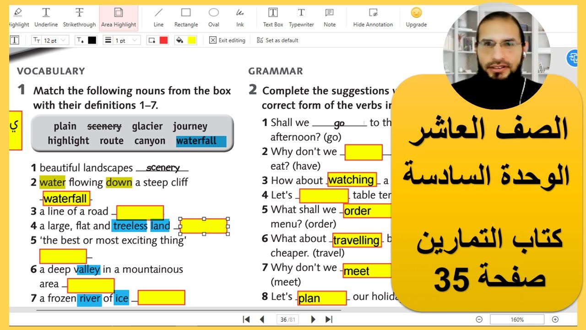Select the Typewriter tool

[301, 17]
